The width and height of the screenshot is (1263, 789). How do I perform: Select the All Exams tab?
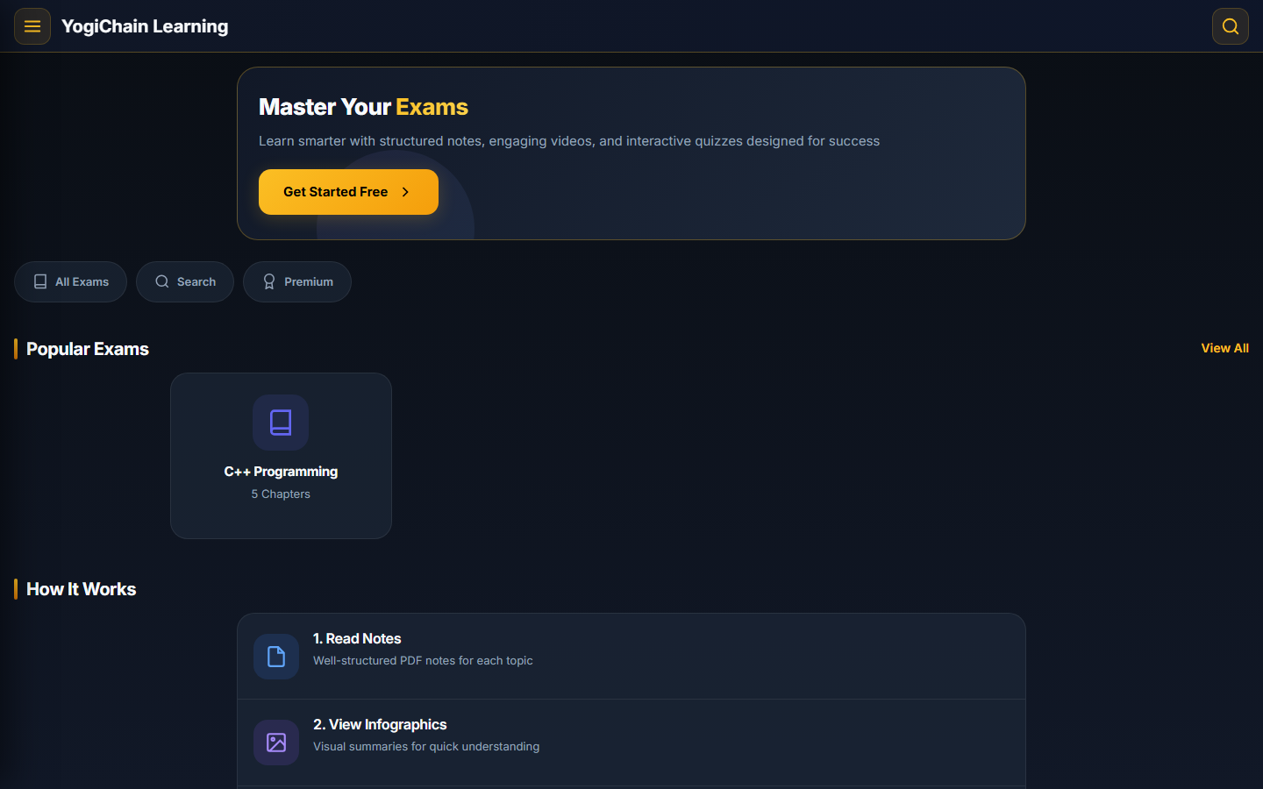pos(70,281)
